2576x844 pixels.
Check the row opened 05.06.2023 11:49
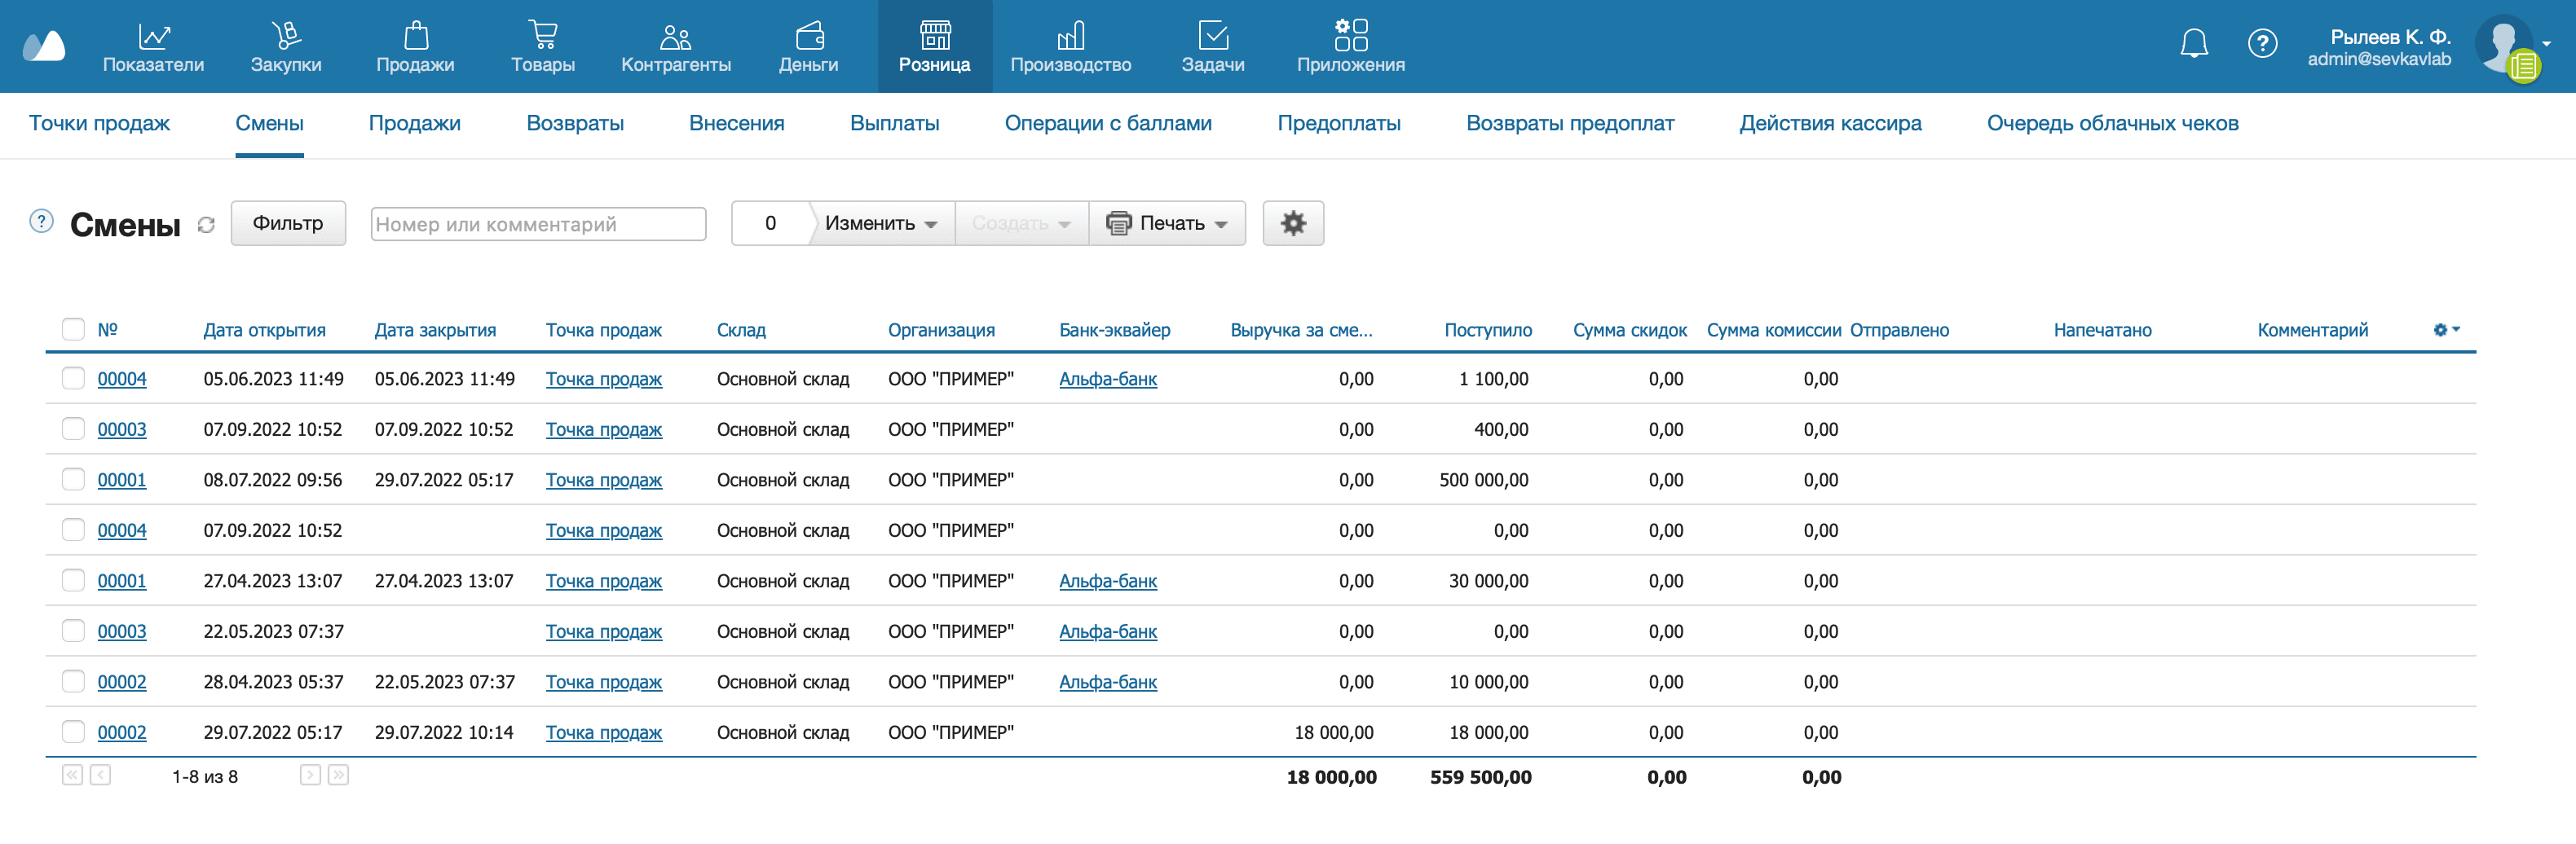[73, 379]
